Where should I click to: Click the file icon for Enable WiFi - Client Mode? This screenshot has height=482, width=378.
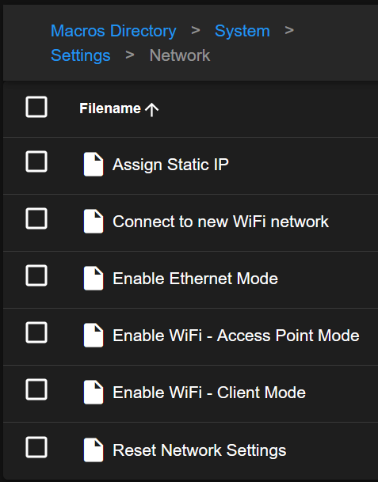click(94, 393)
